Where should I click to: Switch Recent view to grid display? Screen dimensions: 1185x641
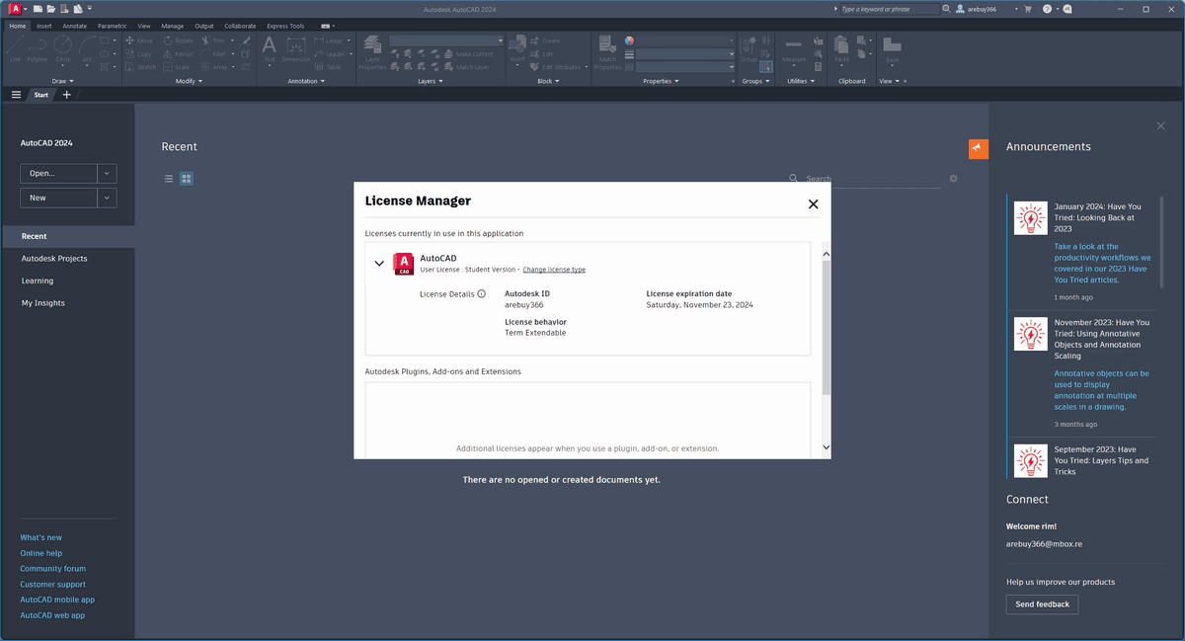click(x=187, y=179)
